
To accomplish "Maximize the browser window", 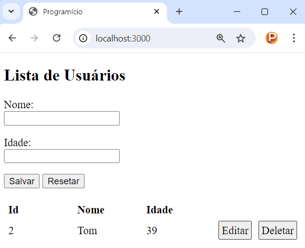I will pos(264,12).
